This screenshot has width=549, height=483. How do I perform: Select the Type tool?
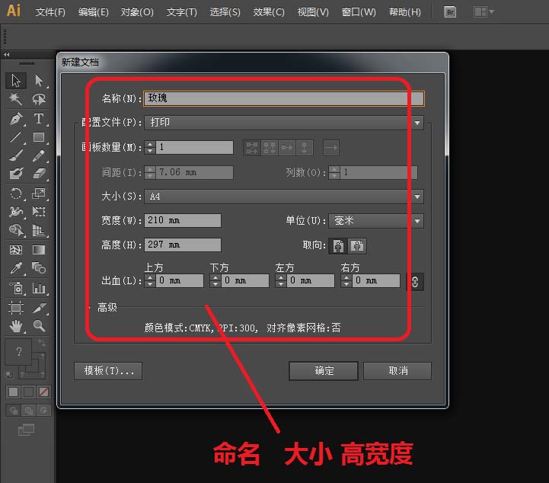39,118
